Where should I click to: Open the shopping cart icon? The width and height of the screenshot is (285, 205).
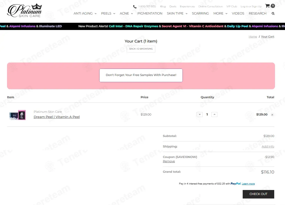[x=267, y=6]
